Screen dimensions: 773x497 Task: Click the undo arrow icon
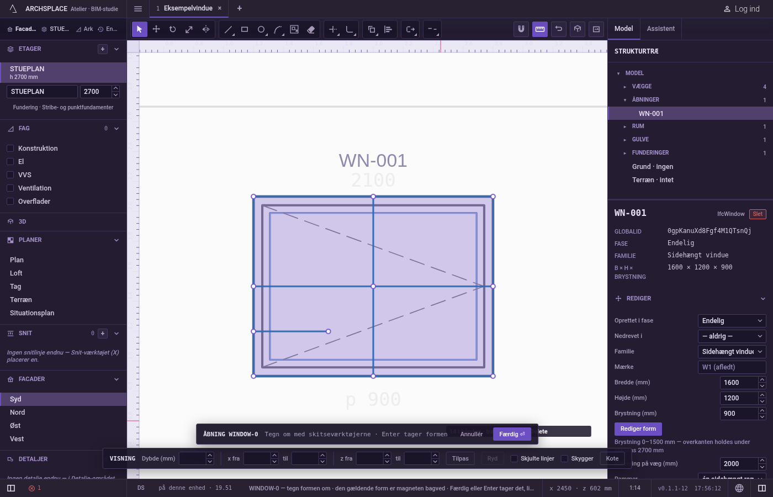(559, 29)
